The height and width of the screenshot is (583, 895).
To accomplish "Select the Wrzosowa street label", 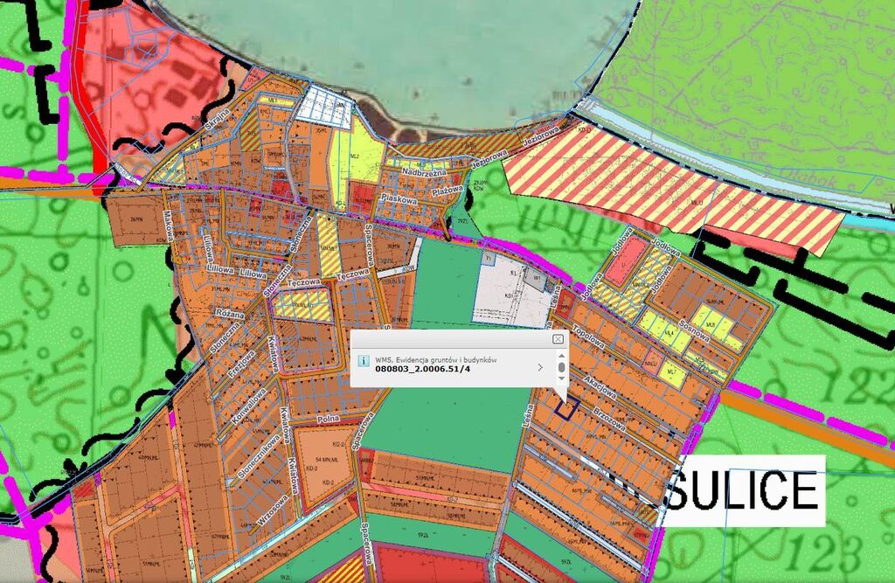I will (272, 510).
